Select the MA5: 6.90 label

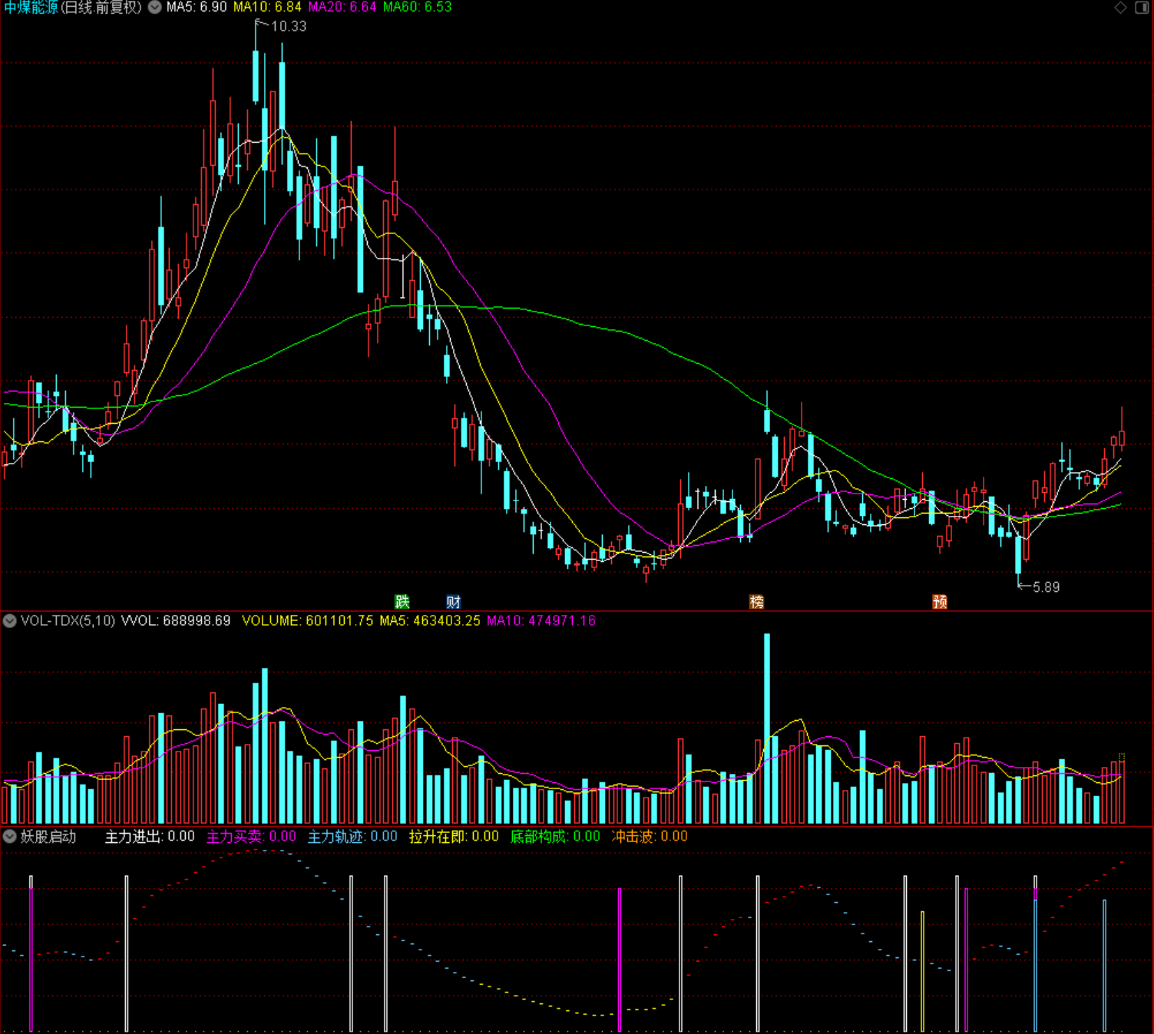[197, 7]
